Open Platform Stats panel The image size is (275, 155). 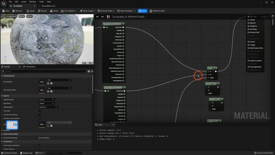(157, 11)
